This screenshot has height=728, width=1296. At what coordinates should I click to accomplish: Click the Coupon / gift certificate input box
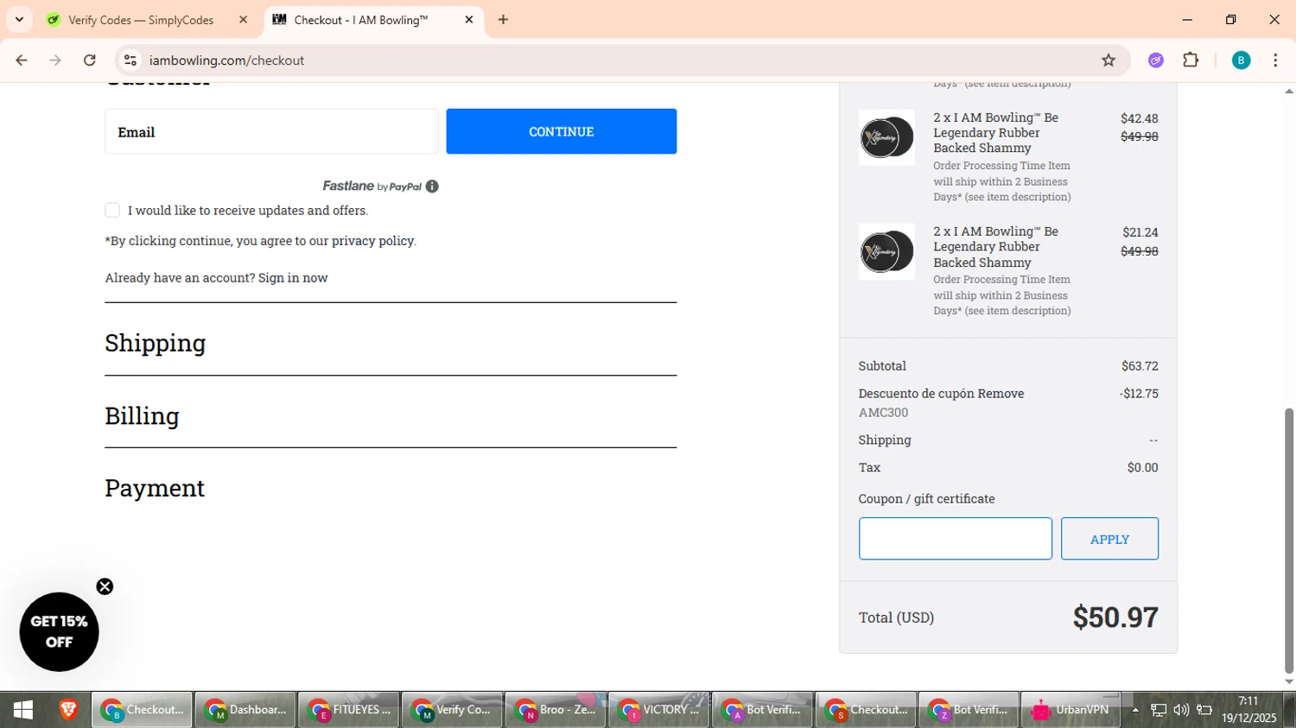pyautogui.click(x=956, y=539)
